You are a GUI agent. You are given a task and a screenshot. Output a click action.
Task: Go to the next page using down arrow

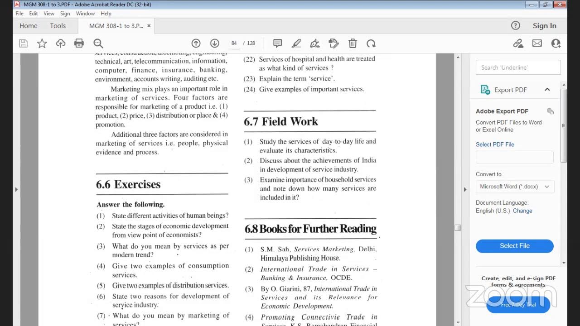coord(215,43)
